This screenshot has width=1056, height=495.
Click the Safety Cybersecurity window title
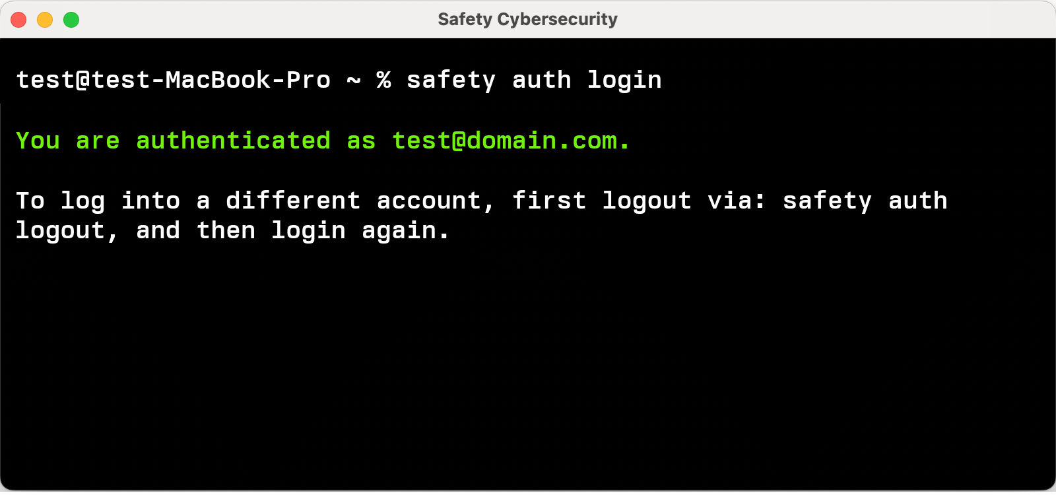click(527, 19)
